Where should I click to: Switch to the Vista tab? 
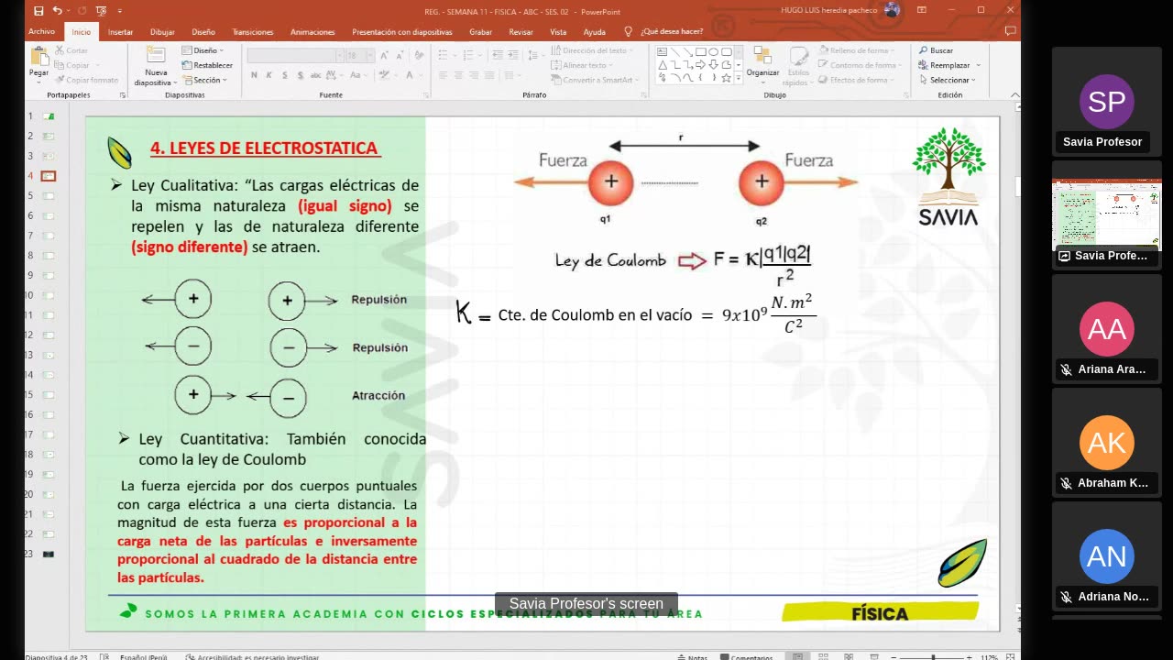(558, 31)
